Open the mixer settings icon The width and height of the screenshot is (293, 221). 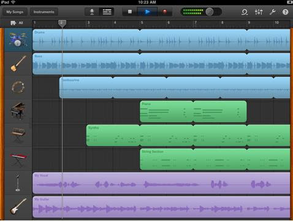(259, 12)
